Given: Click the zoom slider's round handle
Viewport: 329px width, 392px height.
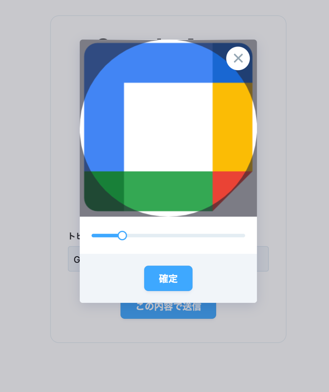Looking at the screenshot, I should click(x=122, y=236).
